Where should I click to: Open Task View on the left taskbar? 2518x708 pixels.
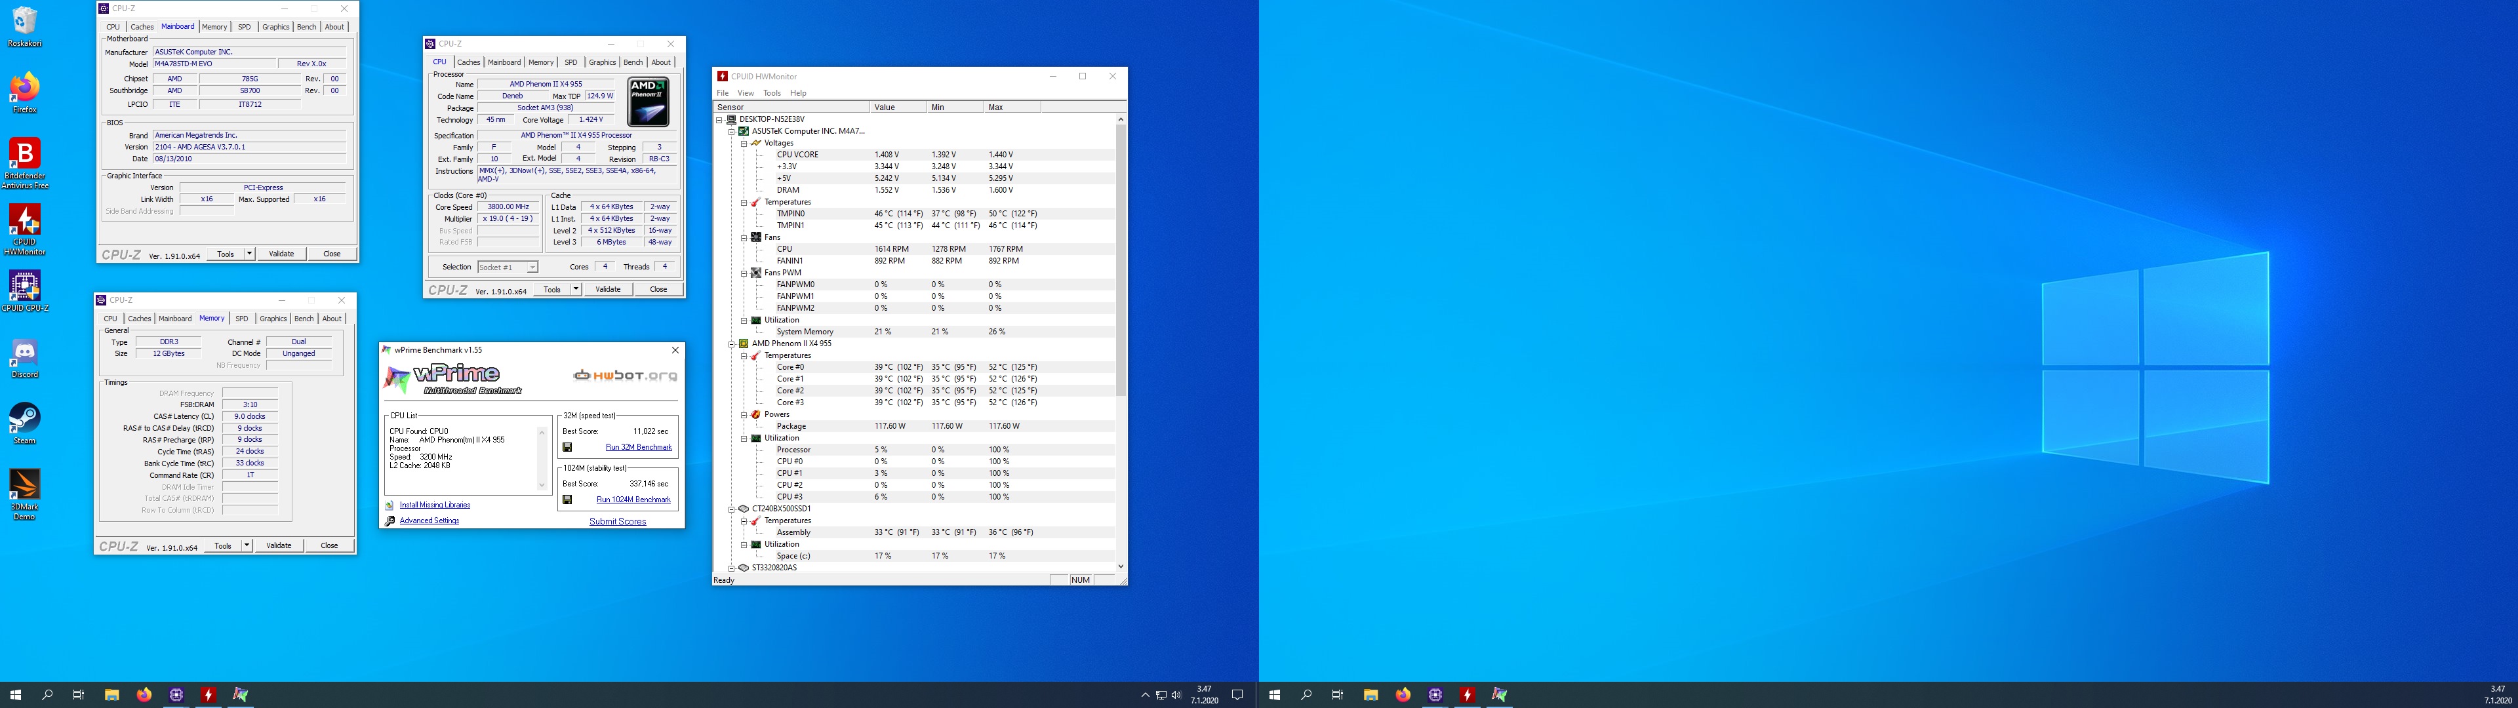(78, 696)
